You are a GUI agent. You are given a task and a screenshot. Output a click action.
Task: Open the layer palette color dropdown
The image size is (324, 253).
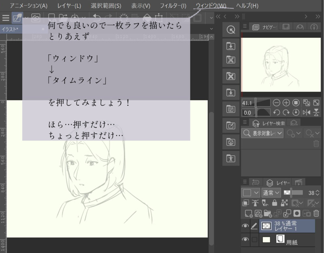tap(250, 193)
